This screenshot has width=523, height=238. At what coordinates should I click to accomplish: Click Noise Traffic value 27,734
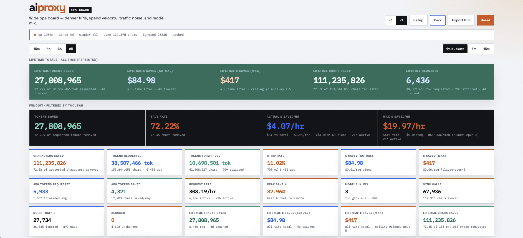click(42, 220)
